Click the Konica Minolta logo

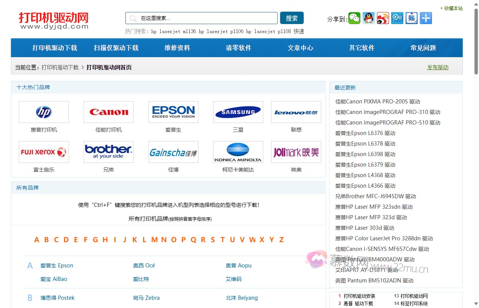[238, 152]
